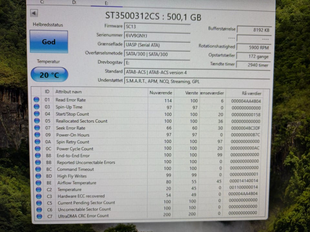Click the serial number field 6VV9GNYJ
Viewport: 310px width, 232px height.
point(157,36)
